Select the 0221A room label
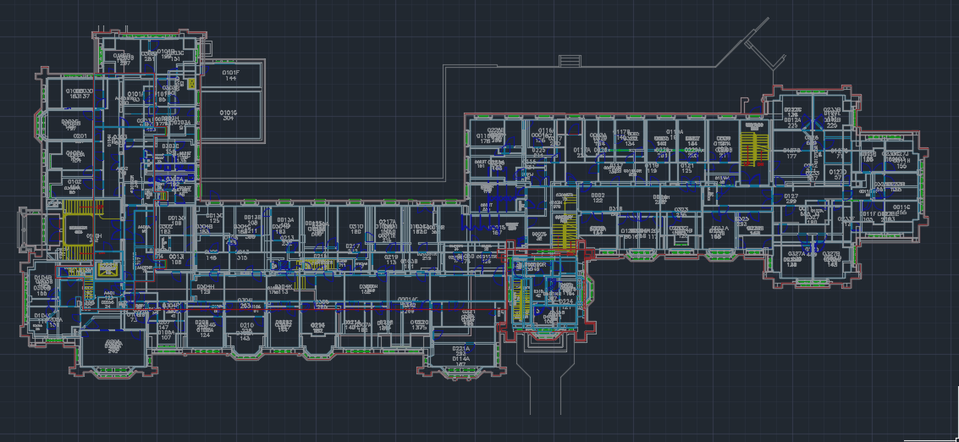 461,349
